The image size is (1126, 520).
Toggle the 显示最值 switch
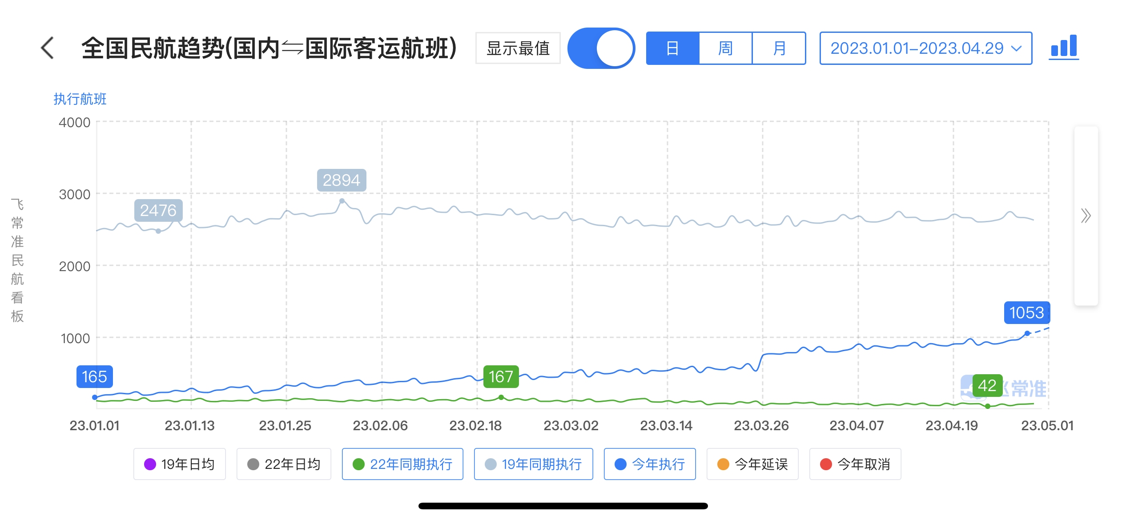(601, 48)
